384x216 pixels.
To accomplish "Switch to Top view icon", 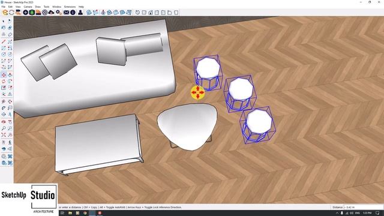I will (144, 12).
